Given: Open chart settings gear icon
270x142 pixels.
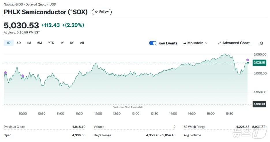Looking at the screenshot, I should tap(261, 43).
